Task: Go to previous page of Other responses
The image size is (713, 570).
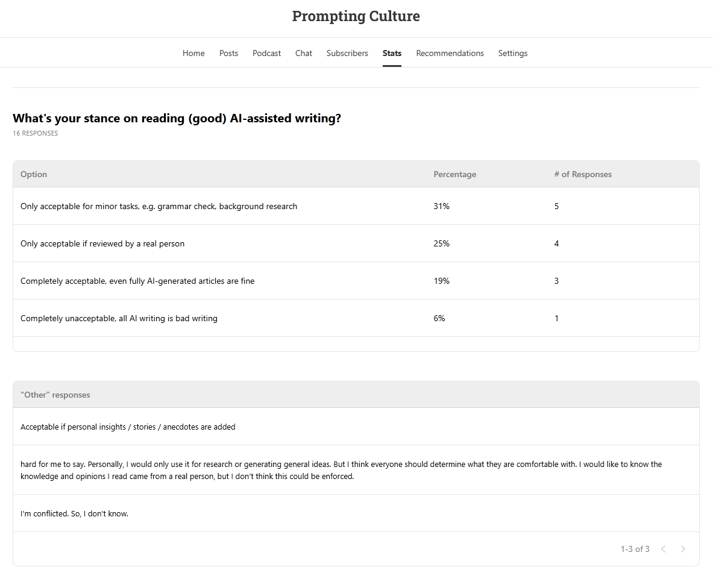Action: pos(664,549)
